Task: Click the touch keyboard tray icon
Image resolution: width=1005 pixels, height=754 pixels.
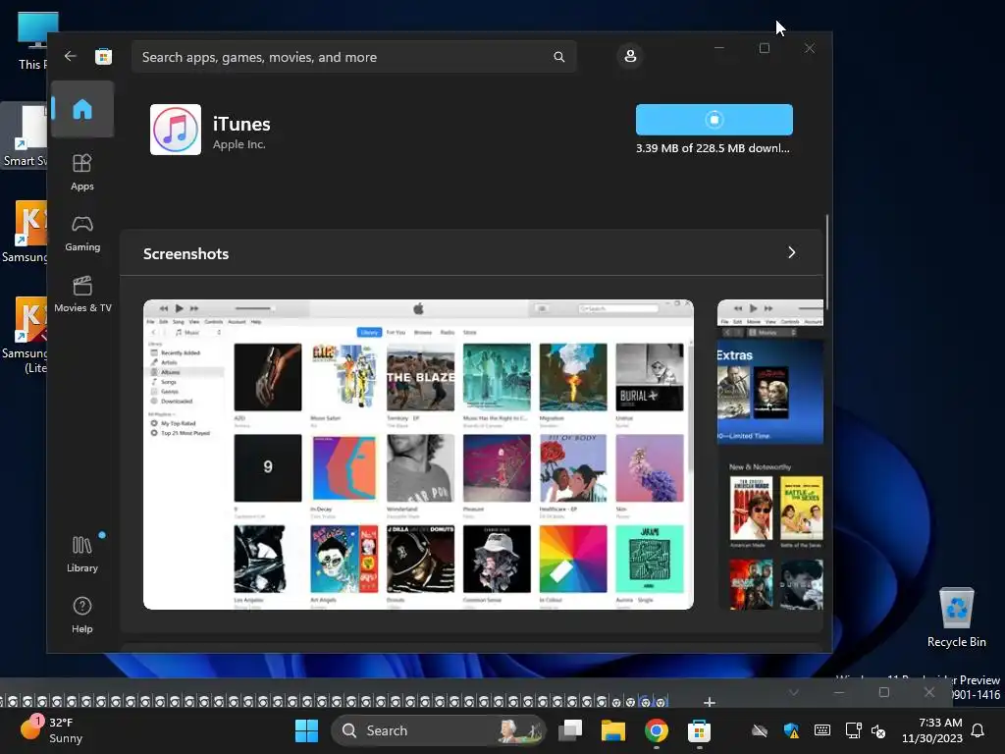Action: point(822,730)
